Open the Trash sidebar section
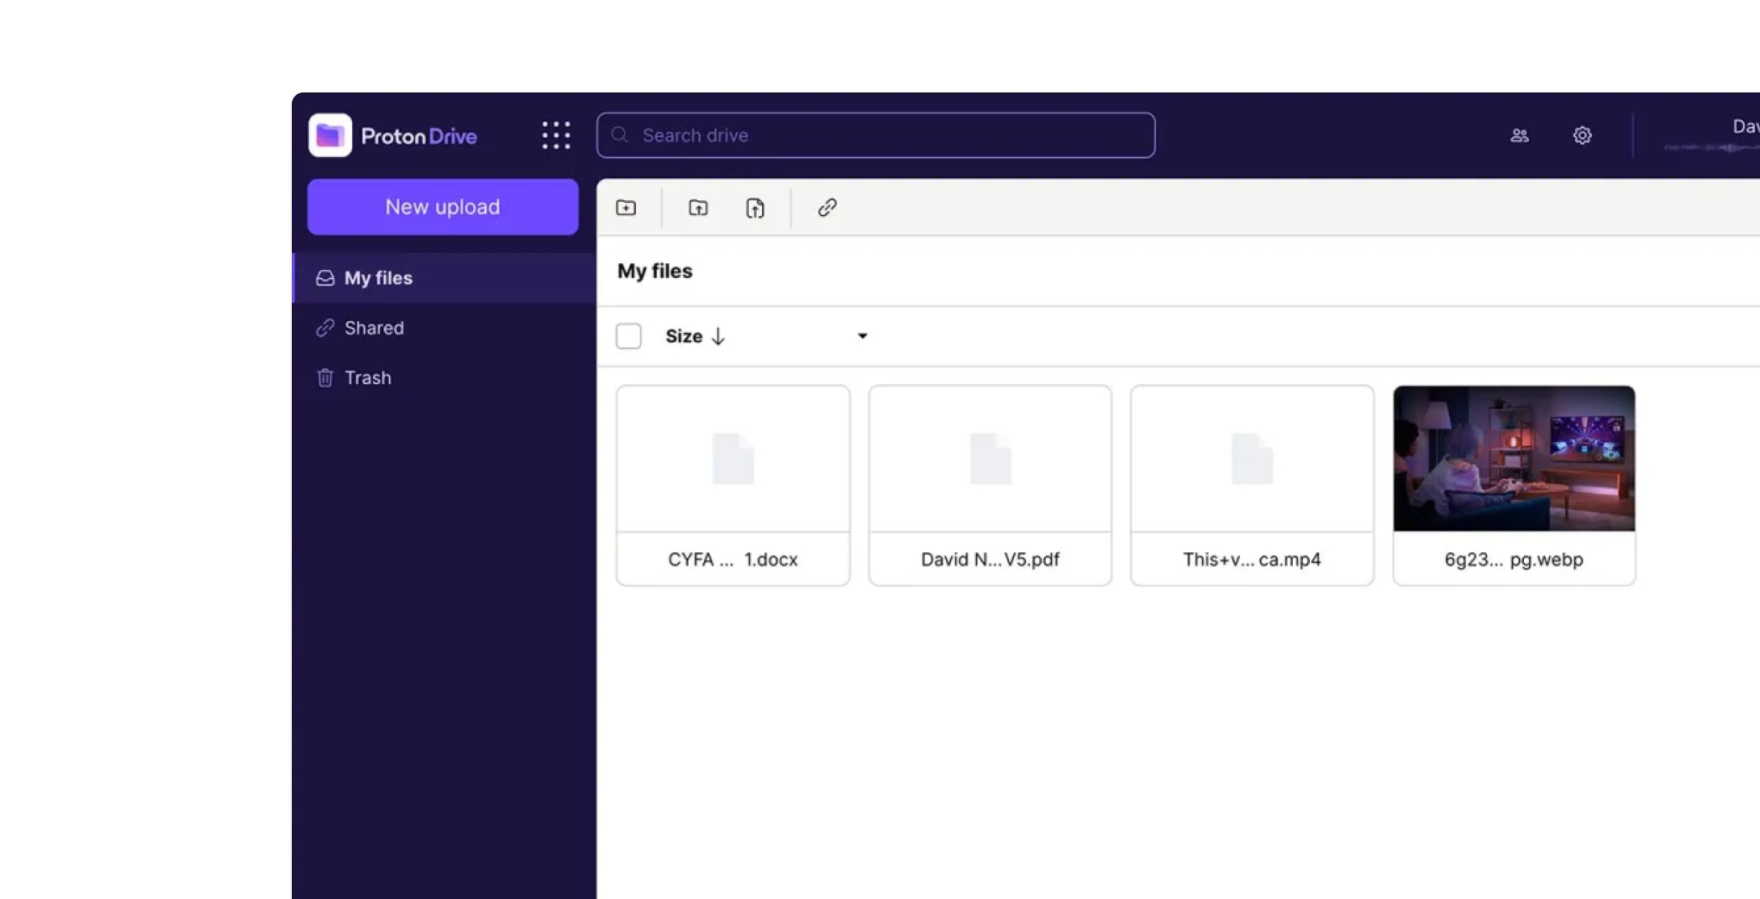Image resolution: width=1760 pixels, height=899 pixels. pyautogui.click(x=367, y=378)
